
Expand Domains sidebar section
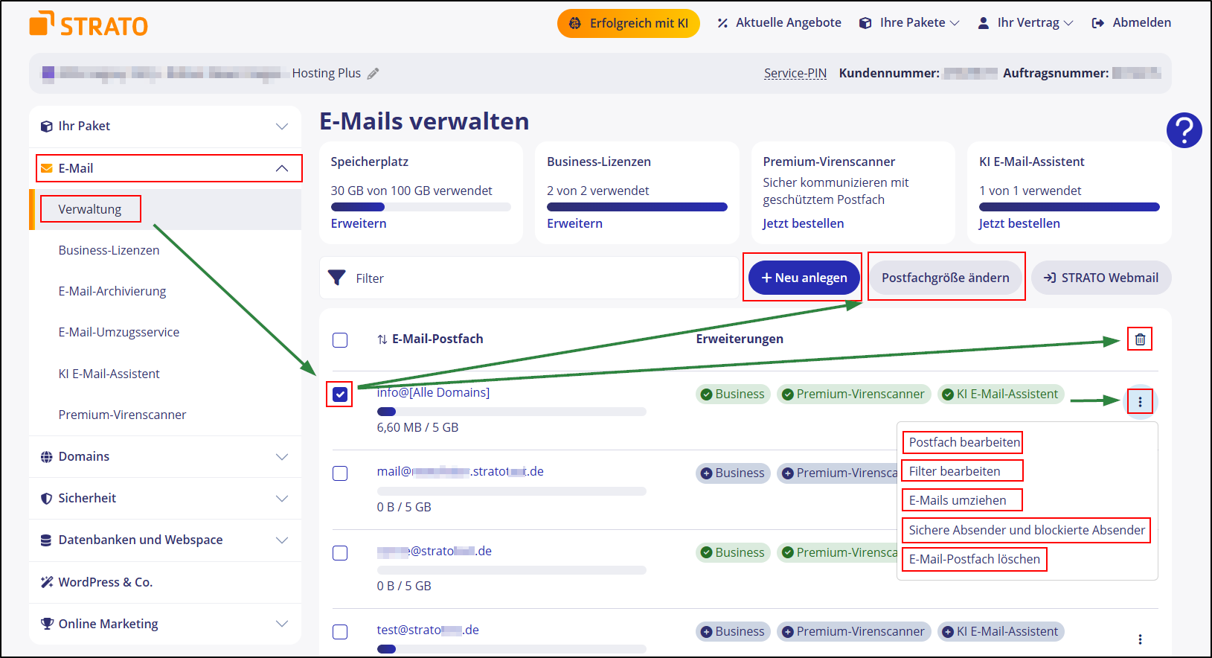point(165,456)
